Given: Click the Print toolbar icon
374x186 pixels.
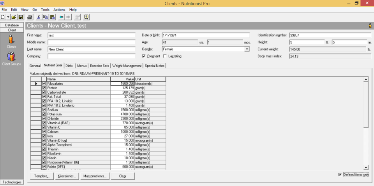Looking at the screenshot, I should (30, 17).
